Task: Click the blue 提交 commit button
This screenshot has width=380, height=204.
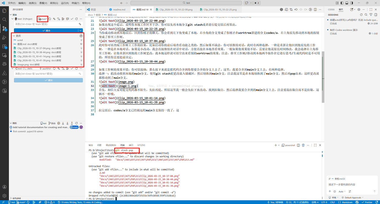Action: click(46, 31)
